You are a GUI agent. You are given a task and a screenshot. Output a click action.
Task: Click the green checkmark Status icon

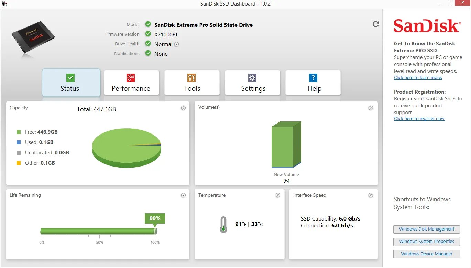pos(70,78)
